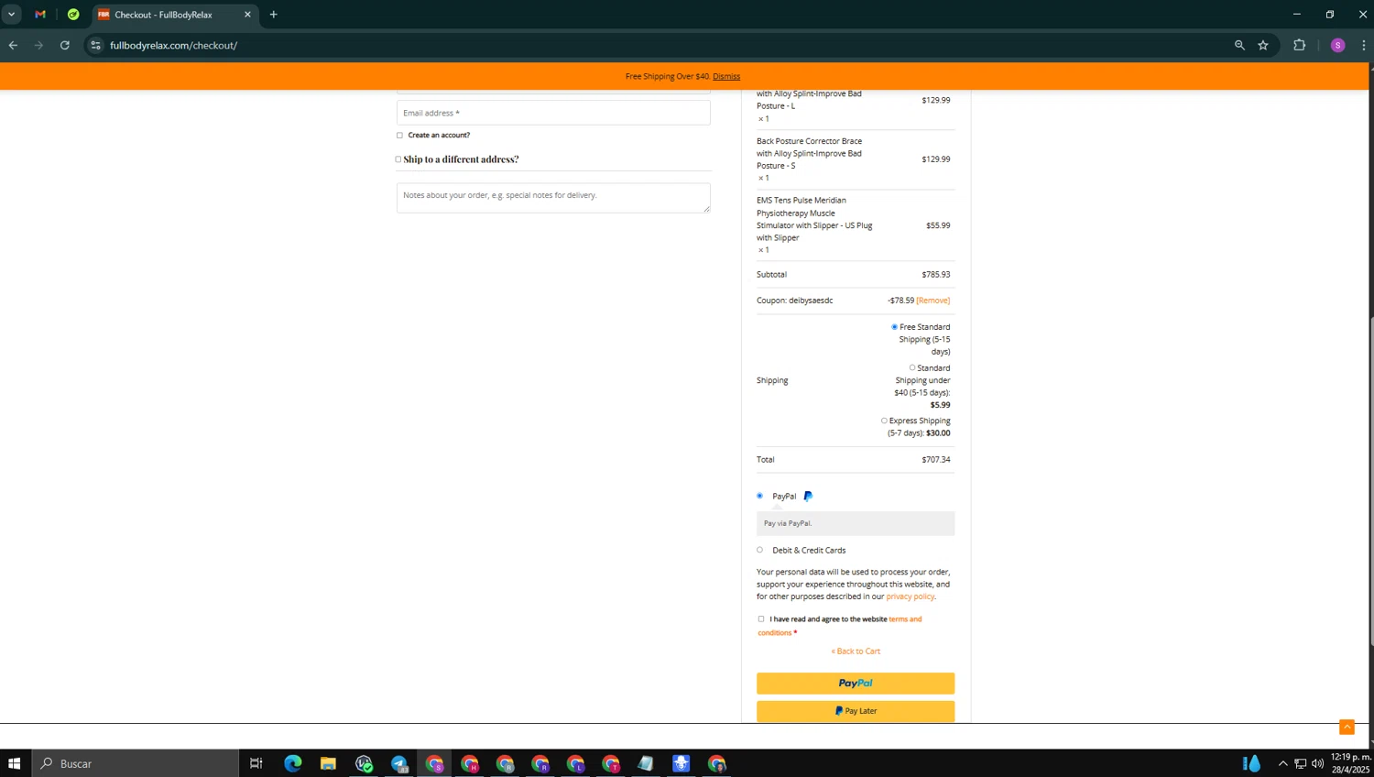Go back to cart link

(856, 651)
